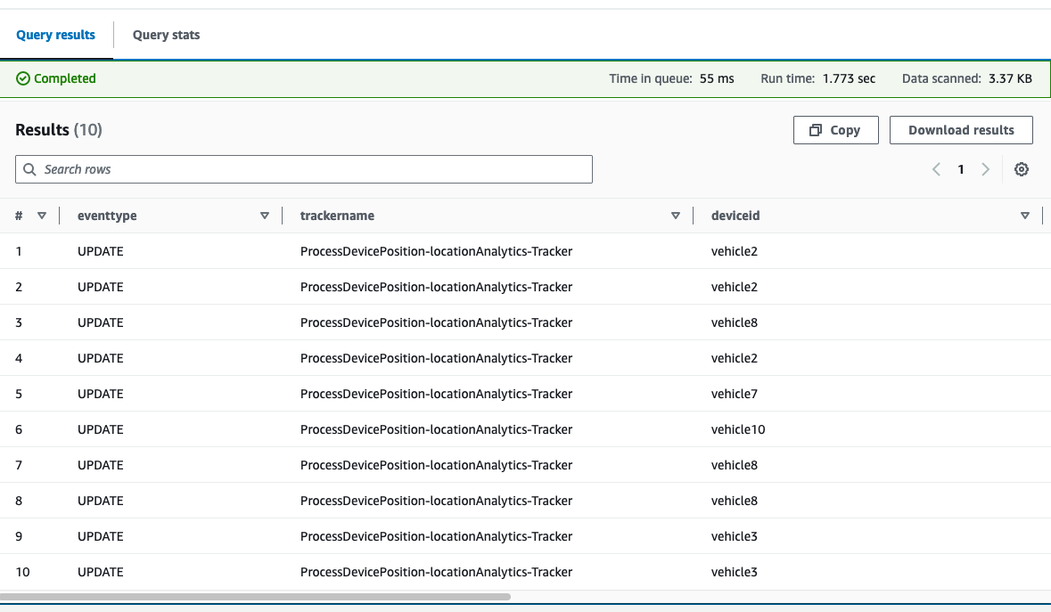Open the trackername column filter dropdown
The width and height of the screenshot is (1051, 612).
676,216
